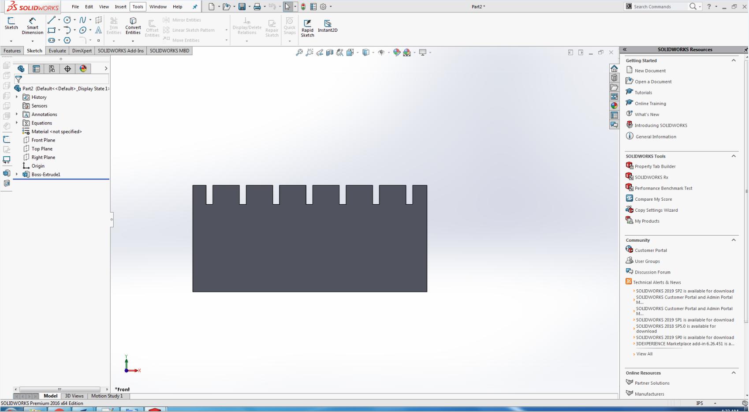Open the Custom Properties task pane tab
This screenshot has height=412, width=749.
click(614, 115)
